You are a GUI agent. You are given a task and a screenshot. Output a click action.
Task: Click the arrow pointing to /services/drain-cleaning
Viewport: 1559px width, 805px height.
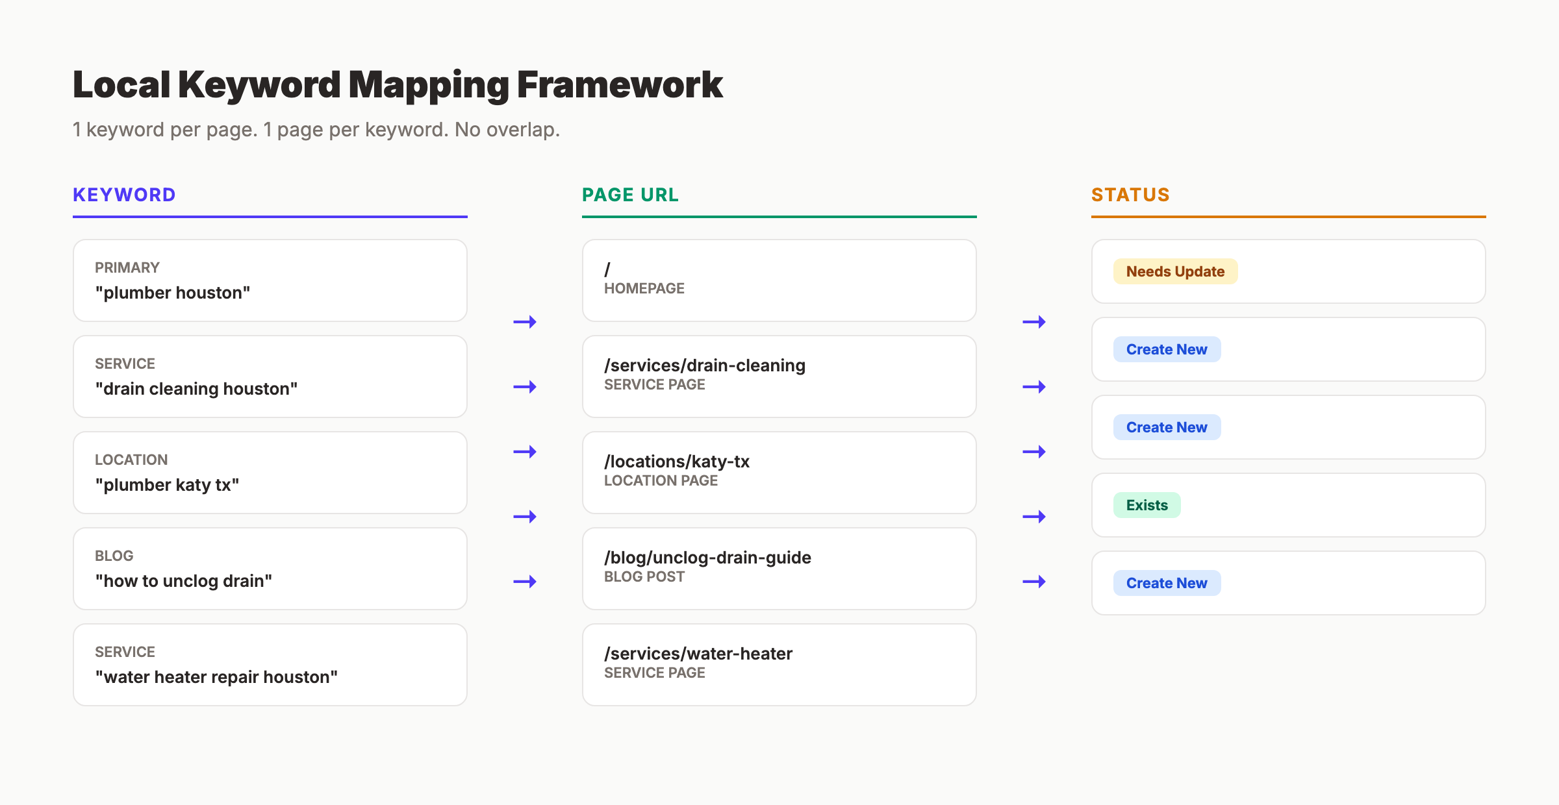click(525, 386)
